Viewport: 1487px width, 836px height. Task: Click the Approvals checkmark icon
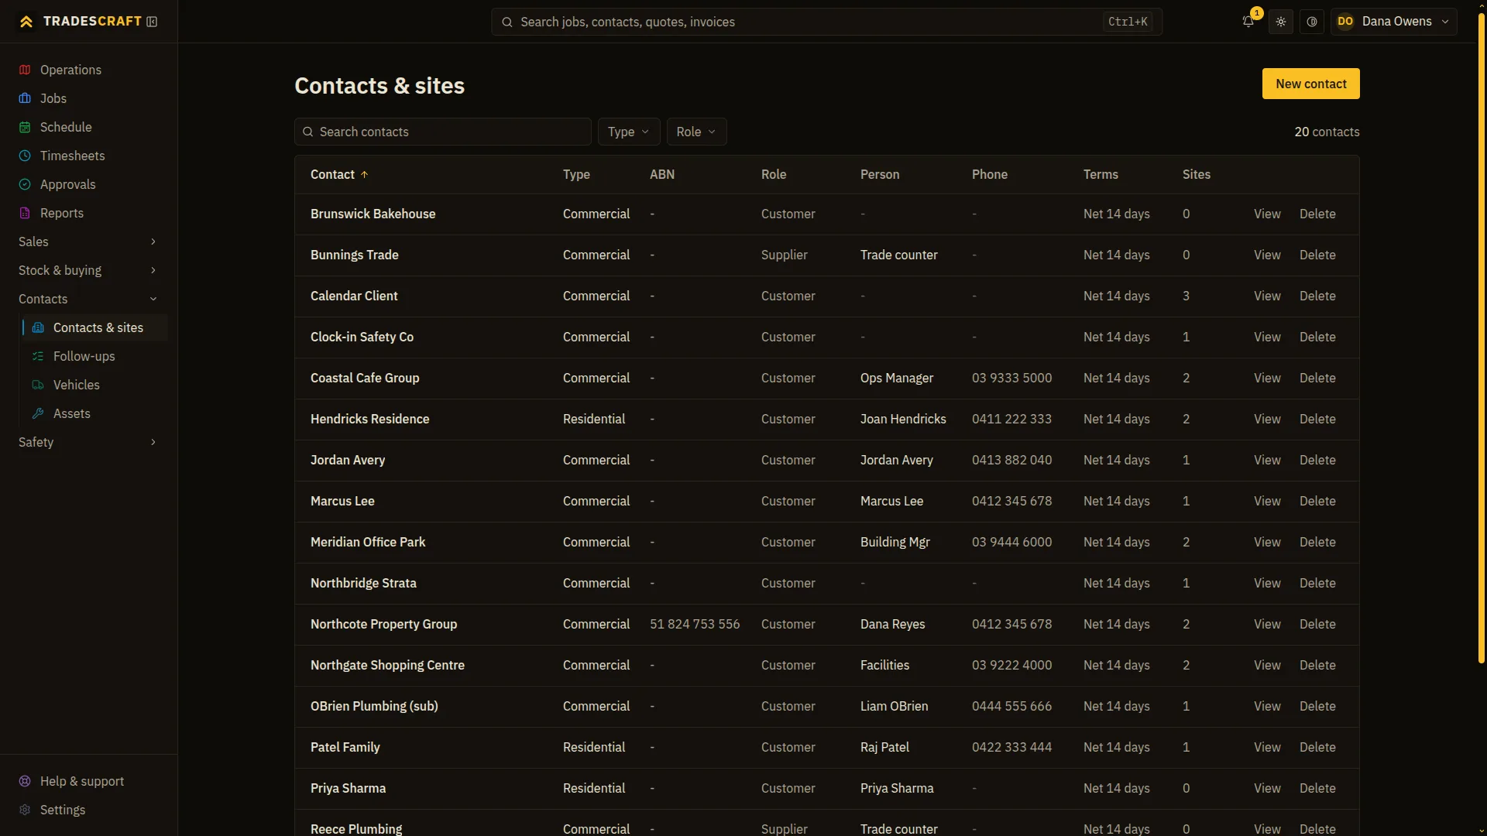tap(25, 184)
